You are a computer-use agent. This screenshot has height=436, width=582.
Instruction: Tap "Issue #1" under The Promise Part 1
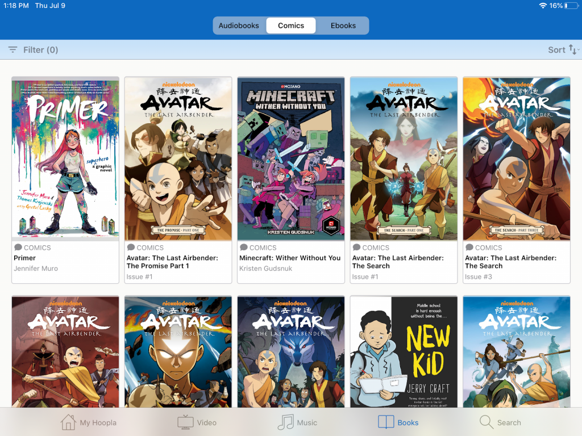139,277
